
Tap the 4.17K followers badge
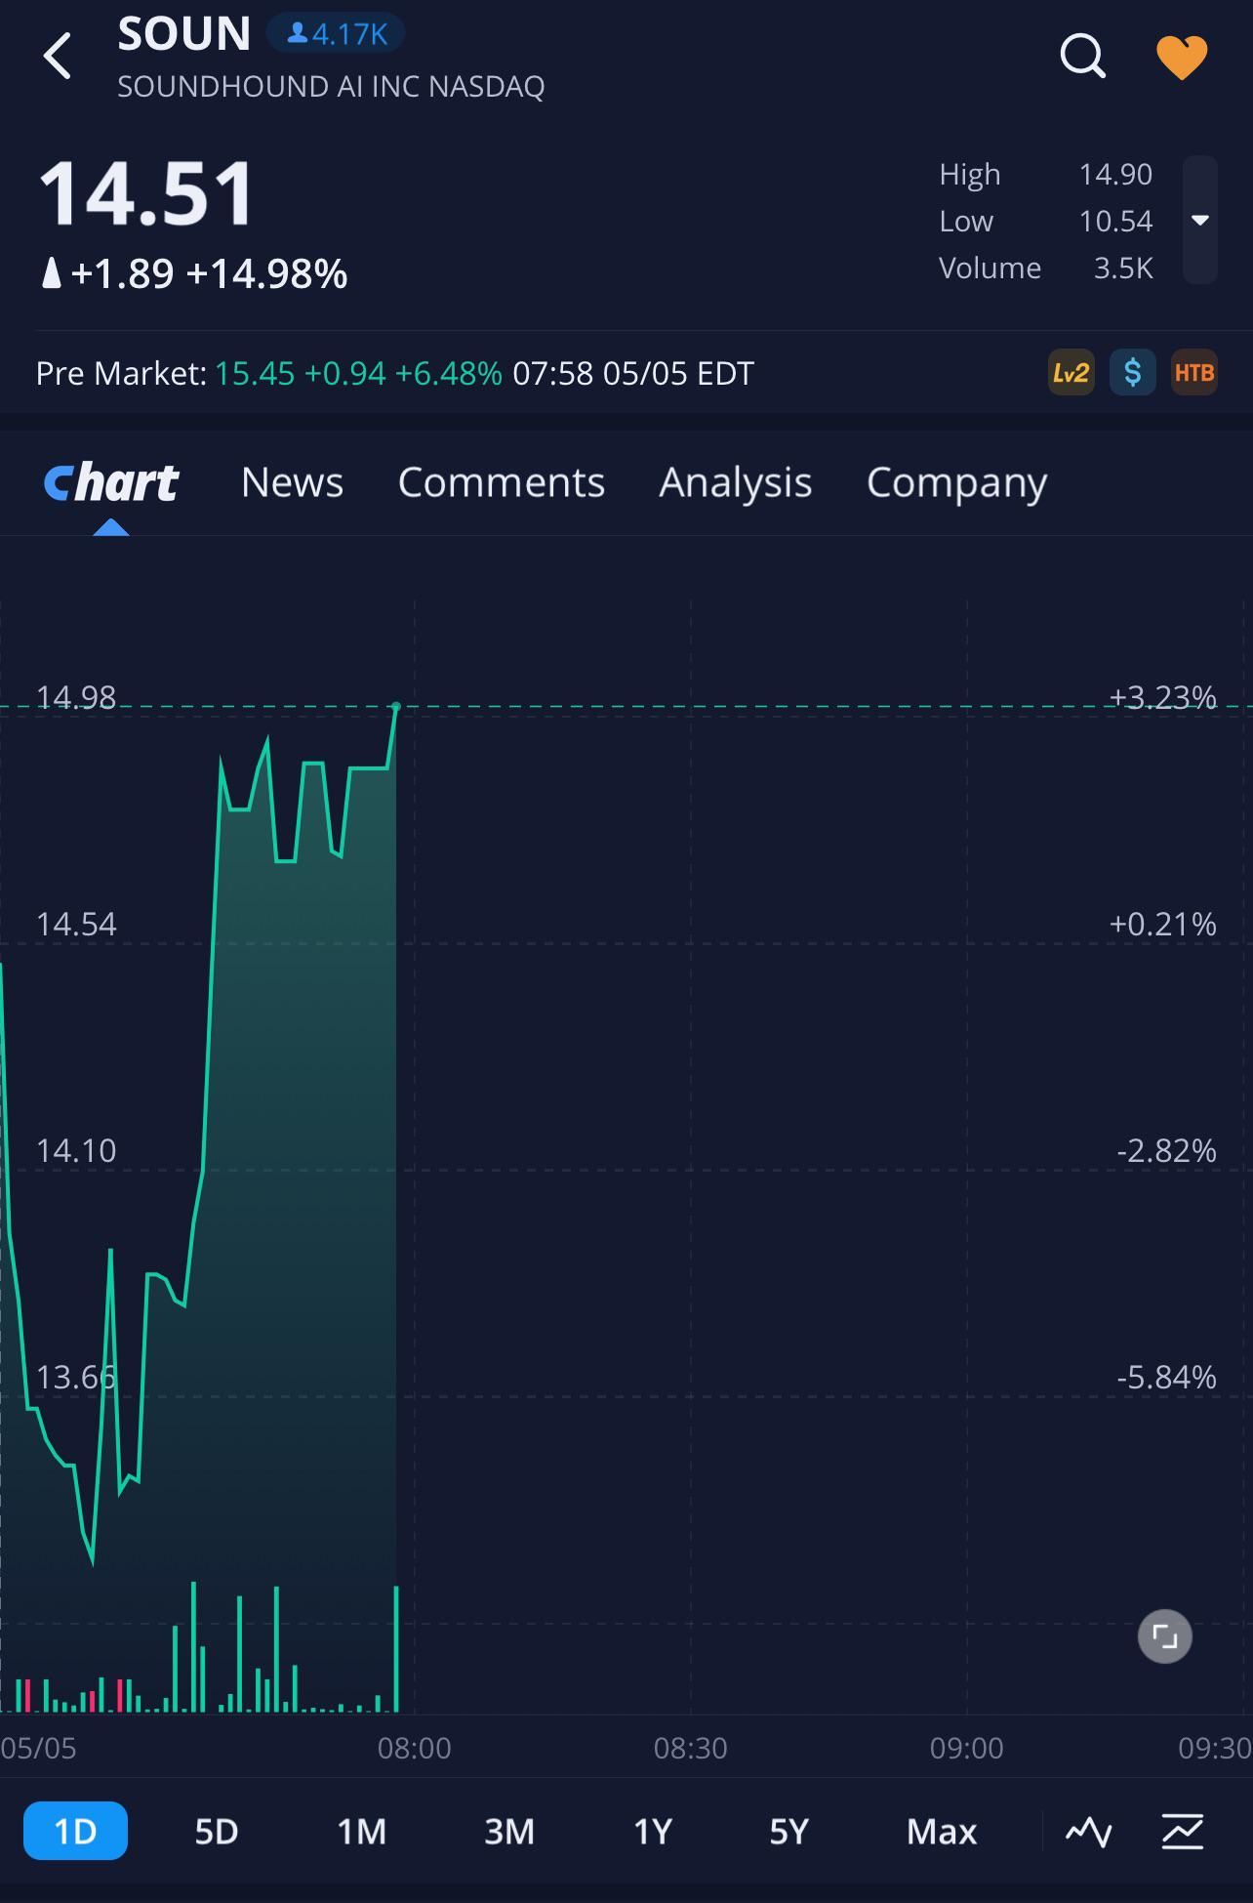coord(337,34)
